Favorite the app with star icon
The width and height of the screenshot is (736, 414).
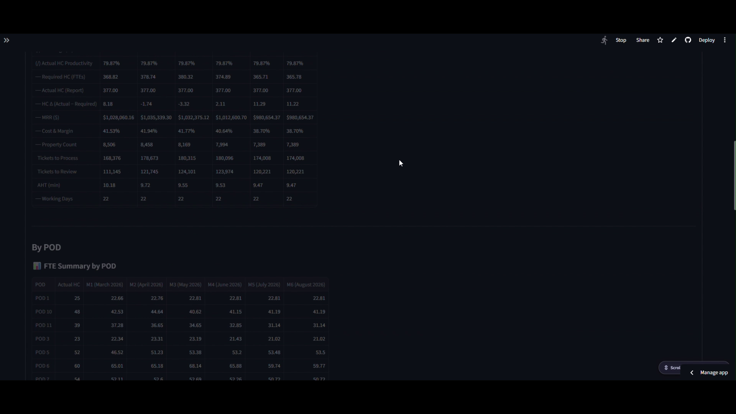click(660, 40)
